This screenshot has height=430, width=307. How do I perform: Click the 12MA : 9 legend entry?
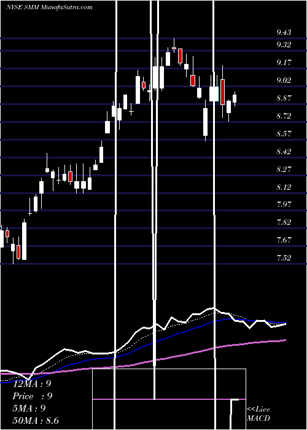[32, 384]
